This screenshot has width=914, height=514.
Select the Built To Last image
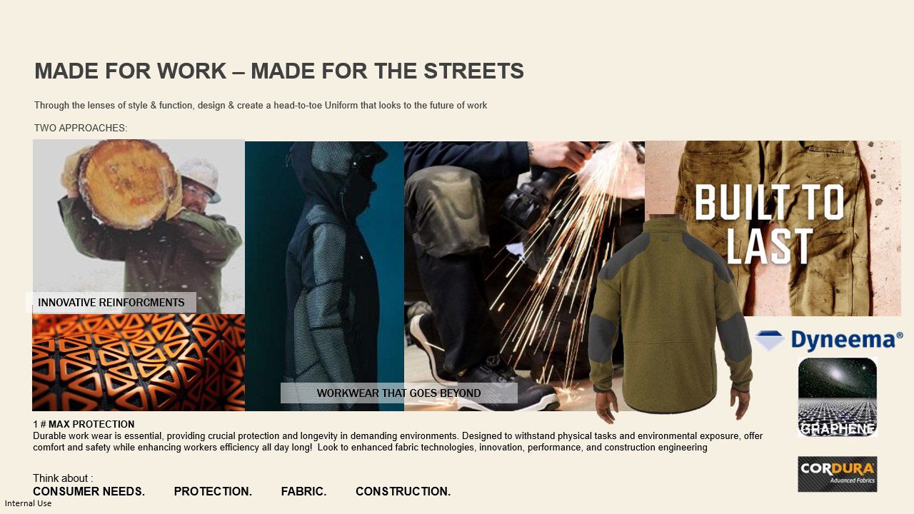tap(773, 228)
